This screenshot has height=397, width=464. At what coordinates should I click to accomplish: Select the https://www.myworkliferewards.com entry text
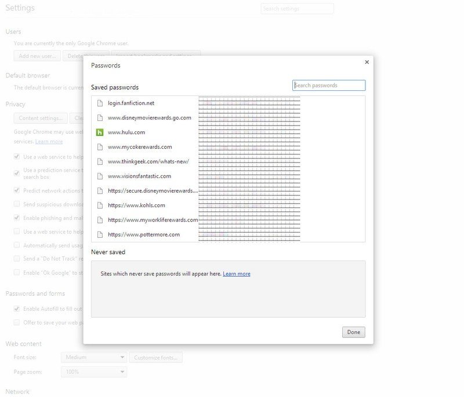(x=153, y=220)
